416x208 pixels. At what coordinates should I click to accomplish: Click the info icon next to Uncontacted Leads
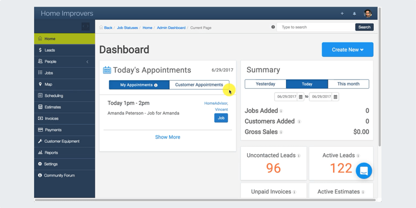point(299,156)
